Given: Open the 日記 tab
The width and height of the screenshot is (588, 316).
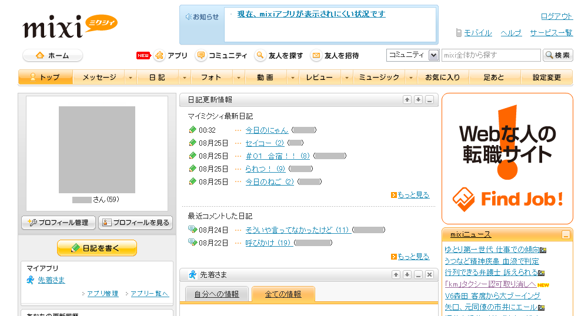Looking at the screenshot, I should pos(158,77).
